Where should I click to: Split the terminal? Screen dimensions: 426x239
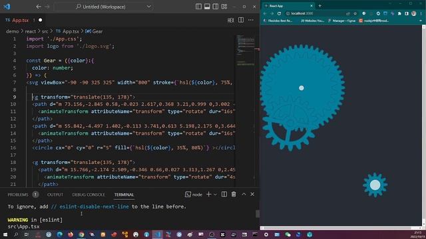point(224,195)
